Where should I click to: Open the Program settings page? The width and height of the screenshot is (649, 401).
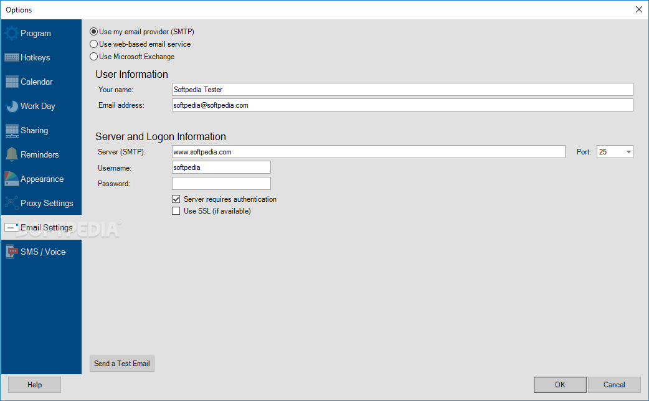(36, 33)
